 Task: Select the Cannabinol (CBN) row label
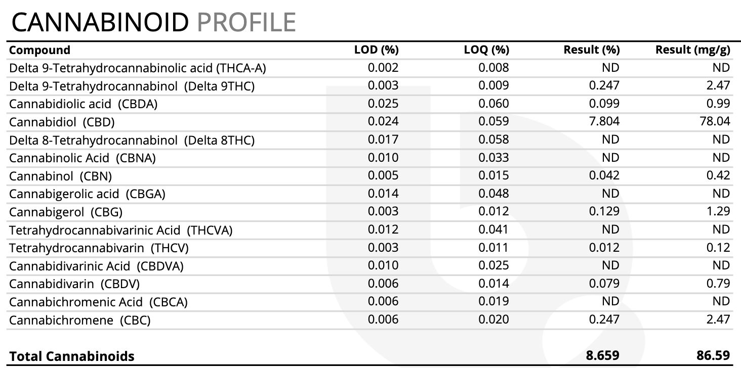60,176
